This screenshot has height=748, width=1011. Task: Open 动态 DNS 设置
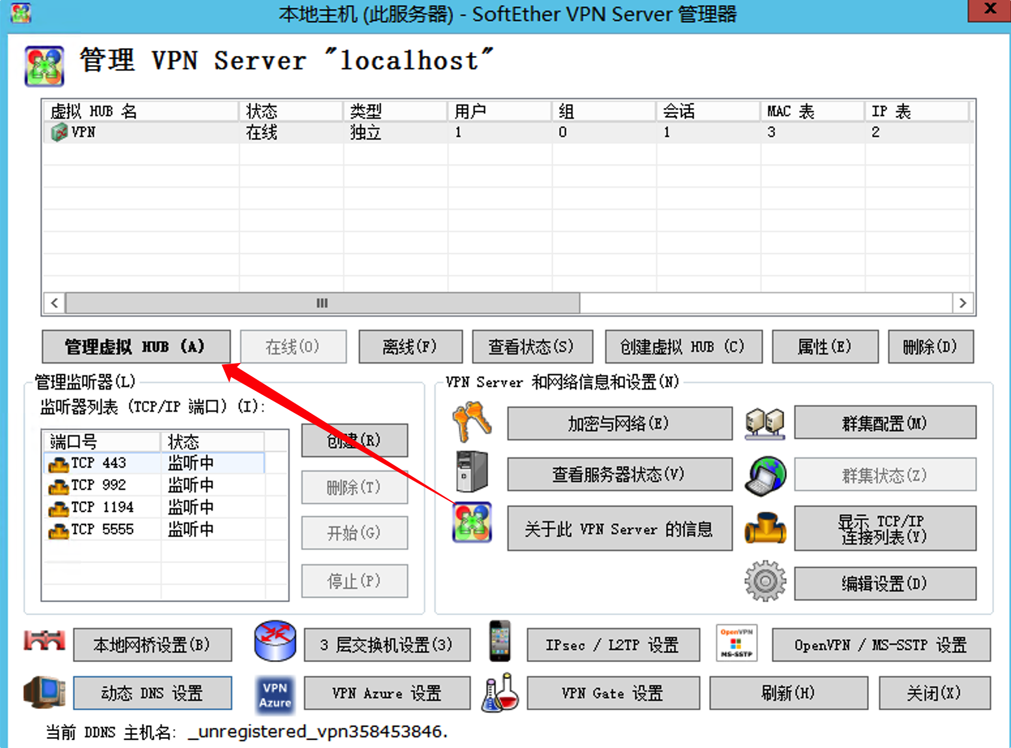[153, 693]
